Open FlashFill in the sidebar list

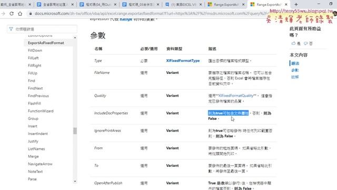[34, 103]
